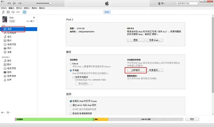Screen dimensions: 214x127
Task: Click the 5.80 GB 可用 free space segment
Action: pyautogui.click(x=146, y=119)
